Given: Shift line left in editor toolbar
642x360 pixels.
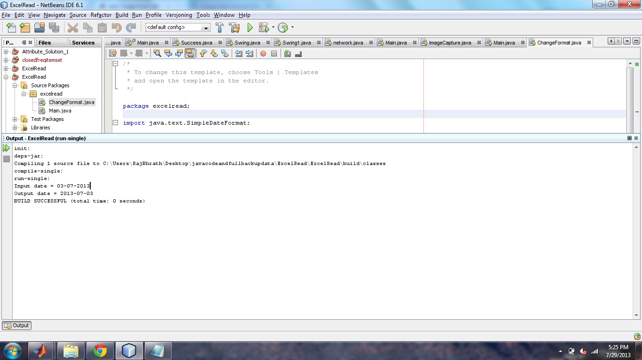Looking at the screenshot, I should tap(239, 53).
